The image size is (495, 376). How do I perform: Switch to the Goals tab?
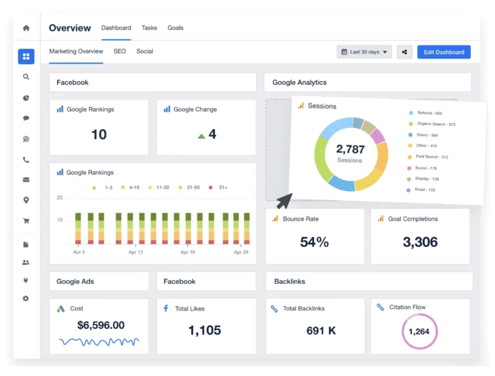tap(176, 28)
